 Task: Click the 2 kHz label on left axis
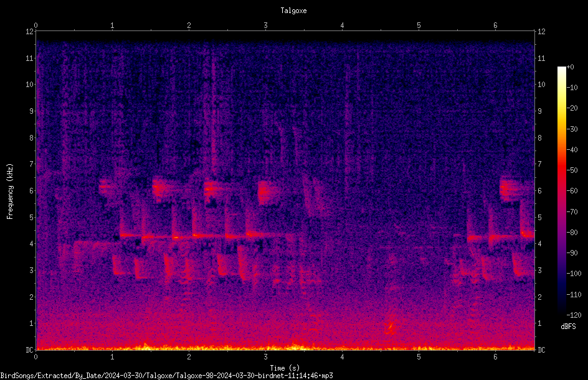click(x=32, y=297)
